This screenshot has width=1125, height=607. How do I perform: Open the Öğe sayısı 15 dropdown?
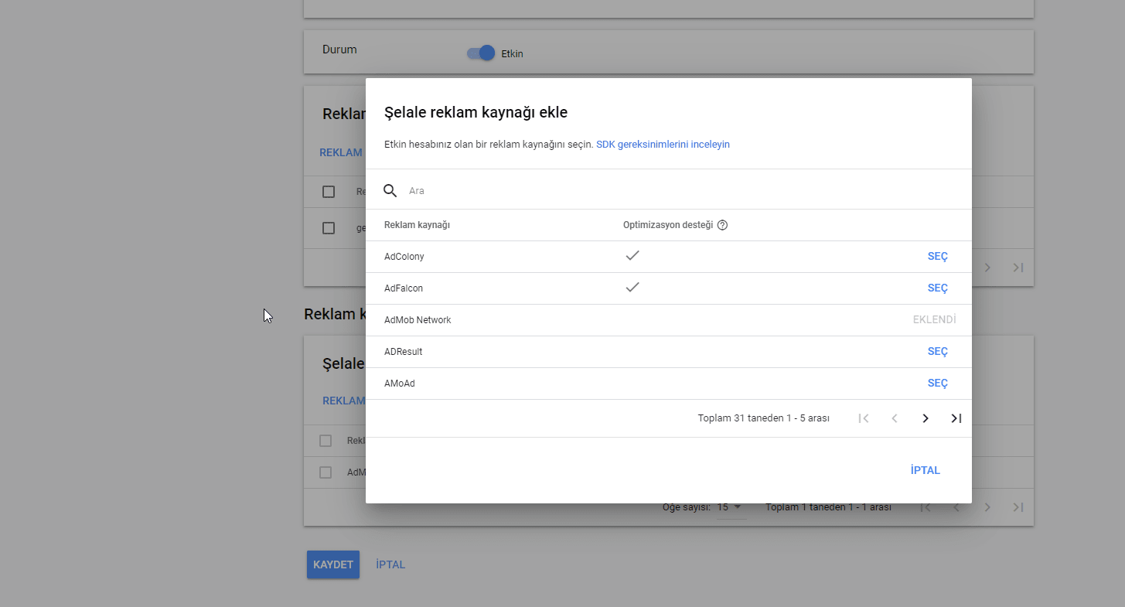tap(730, 507)
